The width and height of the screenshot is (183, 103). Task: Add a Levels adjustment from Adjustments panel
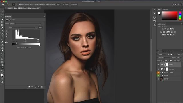[x=165, y=29]
